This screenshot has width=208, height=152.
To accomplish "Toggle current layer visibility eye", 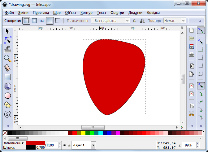I will tap(64, 145).
